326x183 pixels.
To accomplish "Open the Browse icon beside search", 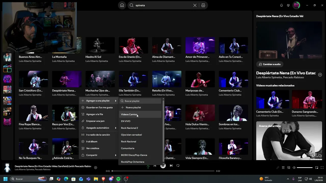I will [x=203, y=5].
